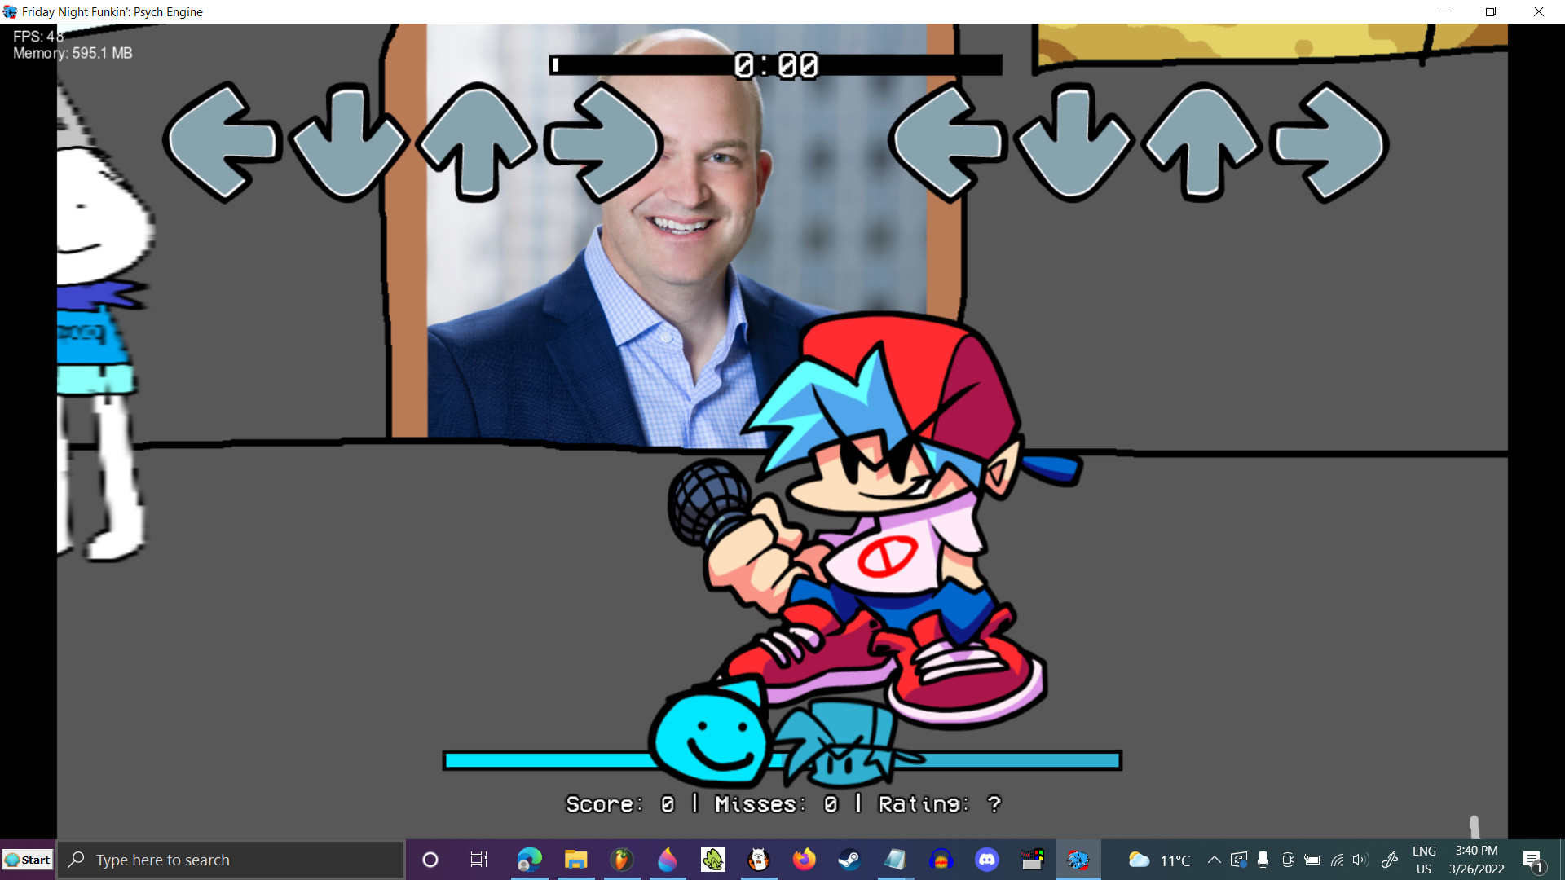Expand the hidden system tray icons chevron
Image resolution: width=1565 pixels, height=880 pixels.
click(x=1214, y=860)
